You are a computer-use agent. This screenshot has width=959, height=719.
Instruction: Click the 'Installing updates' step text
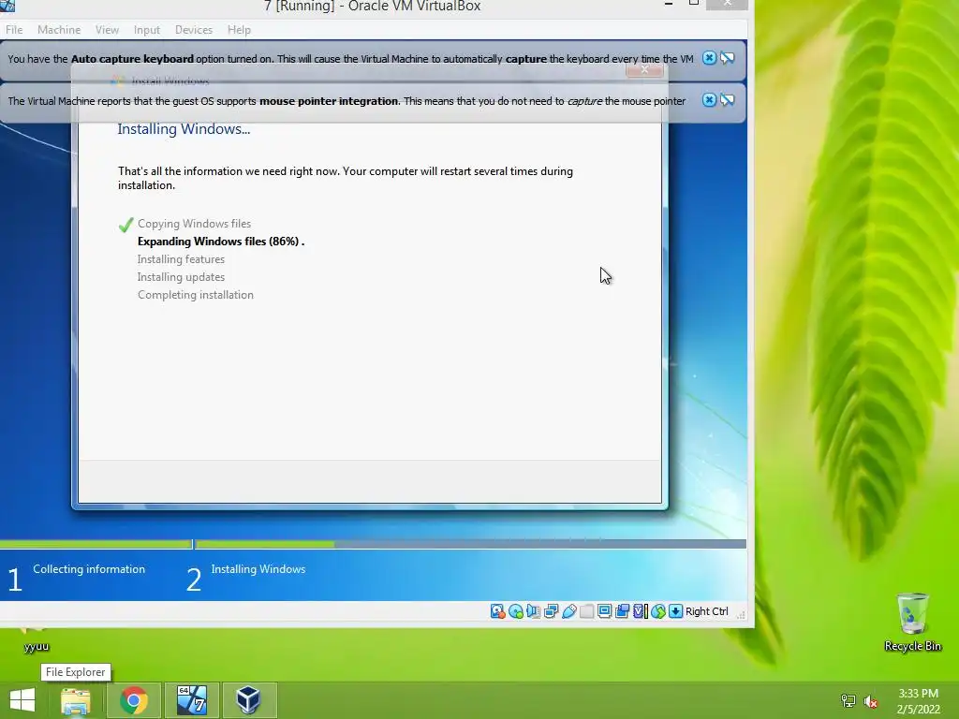181,277
